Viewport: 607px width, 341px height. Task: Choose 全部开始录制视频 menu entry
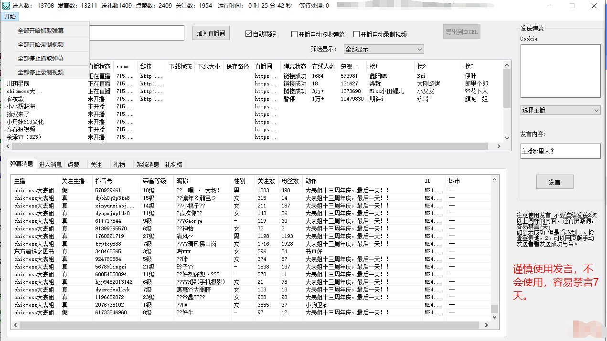click(41, 45)
